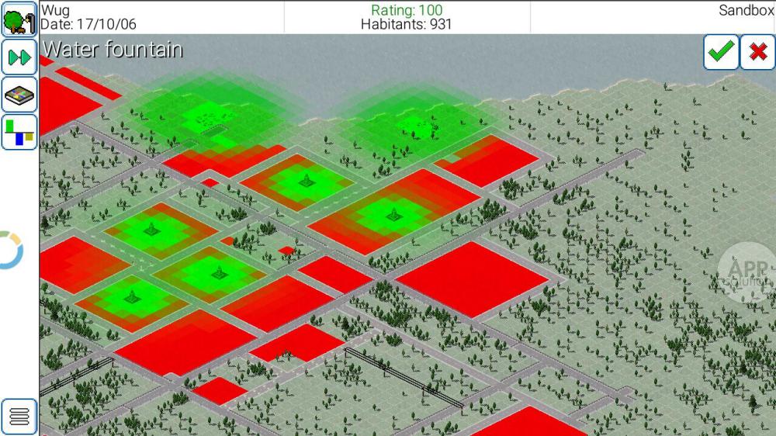Tap the APP Solution watermark logo

point(745,272)
